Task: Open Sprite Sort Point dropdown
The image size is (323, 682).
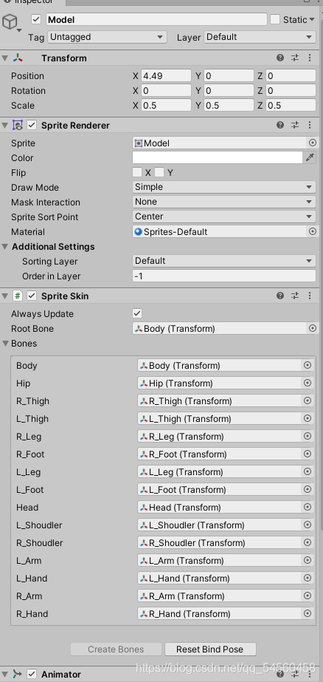Action: point(224,216)
